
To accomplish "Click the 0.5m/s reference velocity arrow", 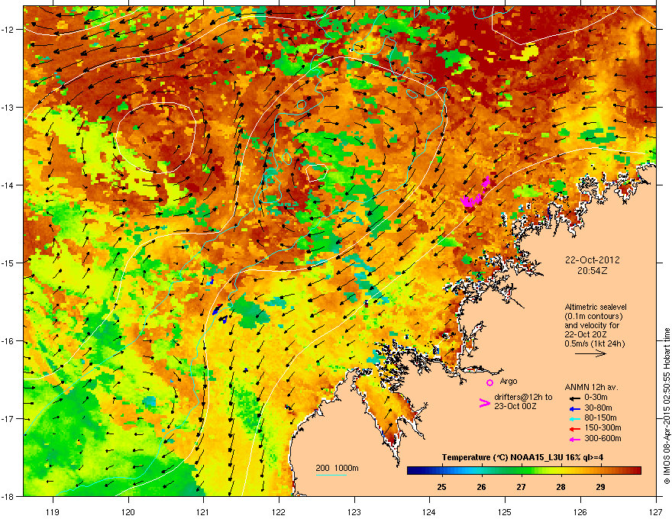I will pos(590,353).
